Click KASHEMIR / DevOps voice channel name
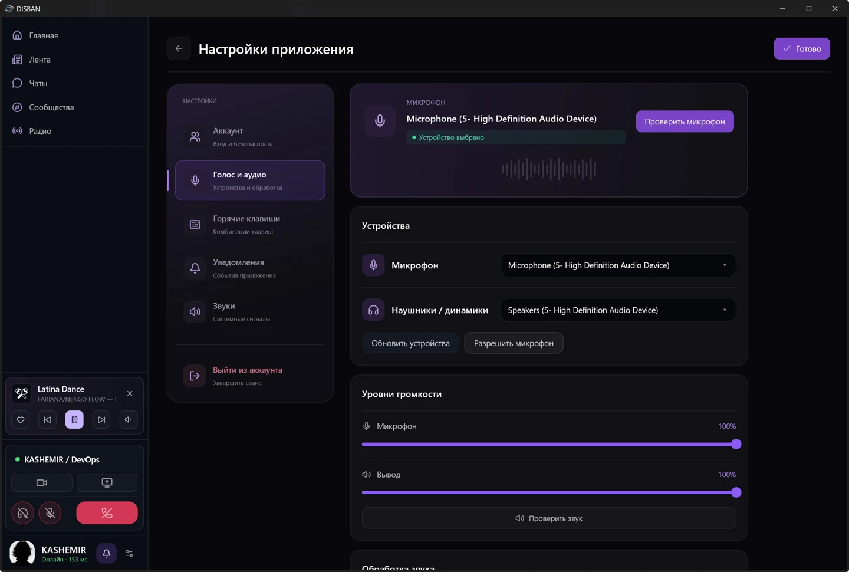The width and height of the screenshot is (849, 572). (62, 459)
